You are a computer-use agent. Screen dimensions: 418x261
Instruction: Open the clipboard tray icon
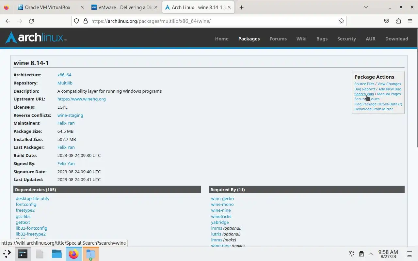(361, 254)
